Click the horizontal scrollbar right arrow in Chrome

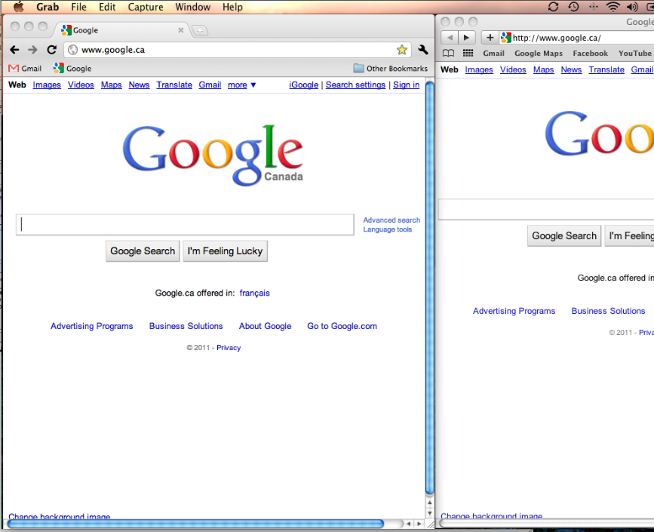pyautogui.click(x=419, y=524)
